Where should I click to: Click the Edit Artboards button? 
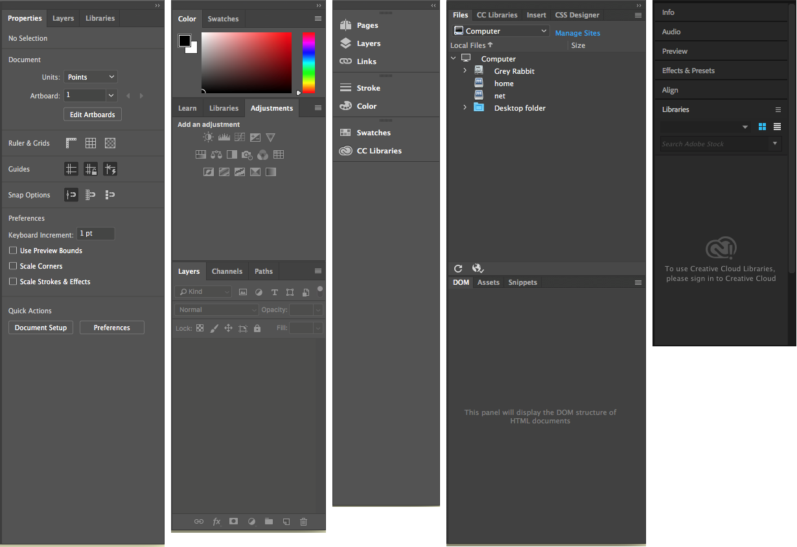92,115
